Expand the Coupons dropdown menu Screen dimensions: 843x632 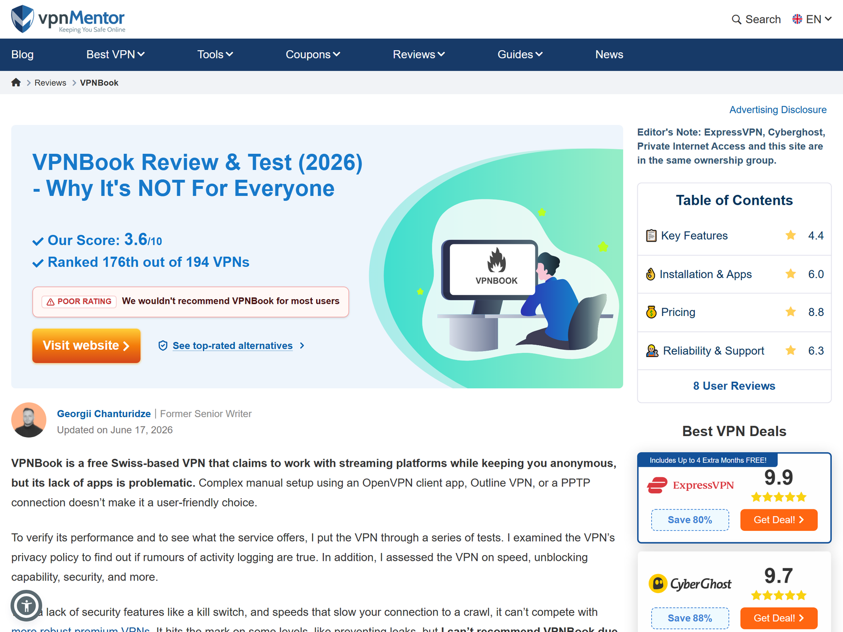313,54
